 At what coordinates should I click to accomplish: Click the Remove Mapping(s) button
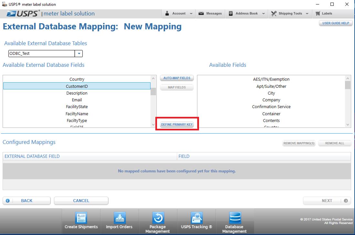pos(299,143)
